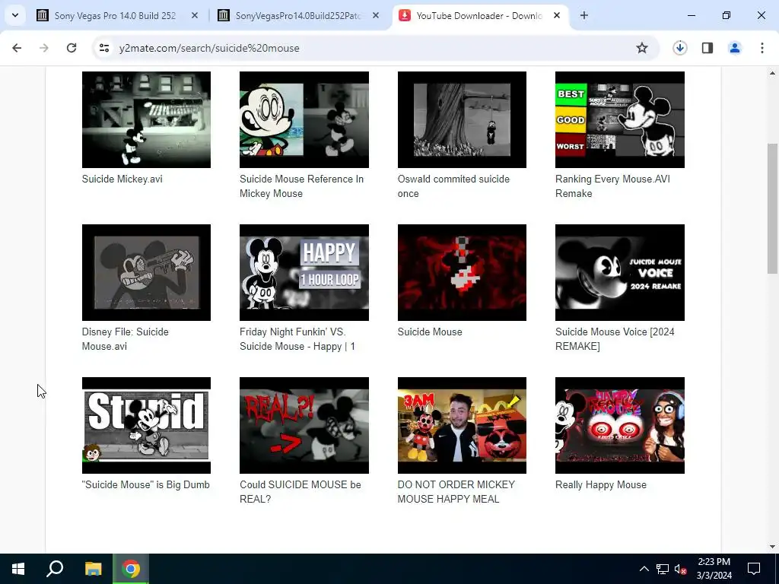This screenshot has width=779, height=584.
Task: Close the Sony Vegas Pro 14.0 Build 252 tab
Action: (195, 16)
